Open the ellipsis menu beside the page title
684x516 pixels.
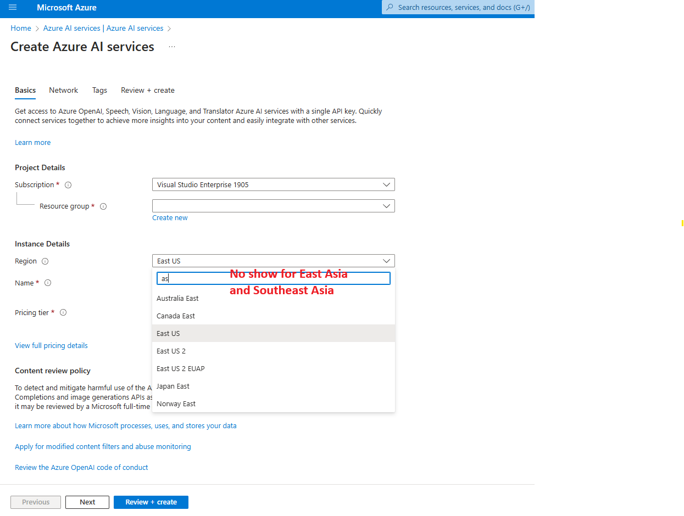[172, 47]
